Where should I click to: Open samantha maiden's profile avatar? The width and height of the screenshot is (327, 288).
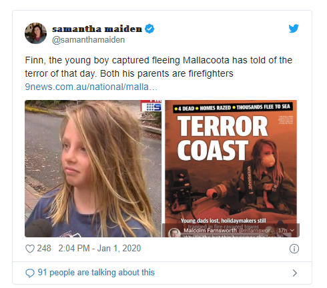pyautogui.click(x=35, y=33)
